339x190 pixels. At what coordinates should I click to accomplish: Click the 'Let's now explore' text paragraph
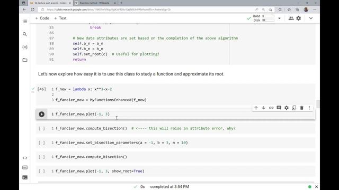131,74
